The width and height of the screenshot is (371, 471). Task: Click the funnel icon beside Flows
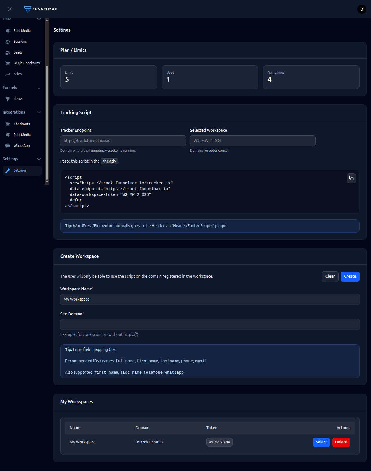pyautogui.click(x=8, y=99)
